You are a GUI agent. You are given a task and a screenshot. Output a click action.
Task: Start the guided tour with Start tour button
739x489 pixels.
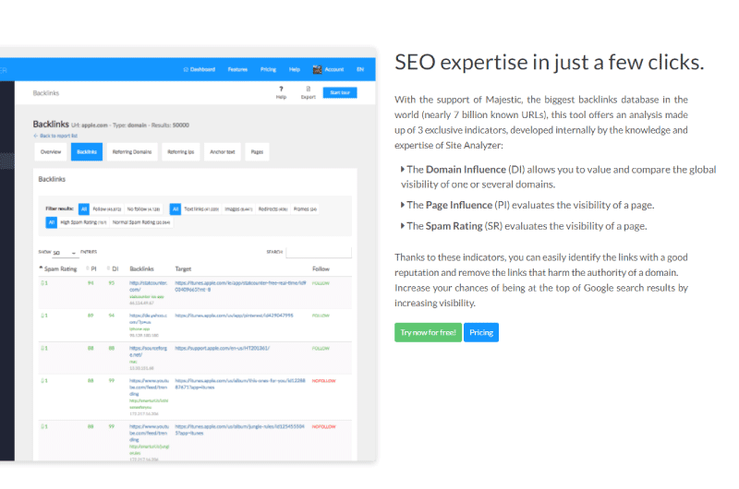340,92
